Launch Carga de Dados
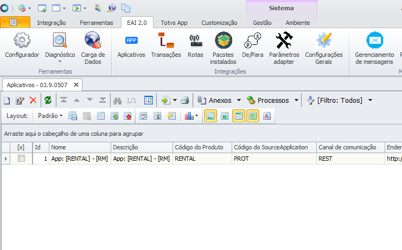Screen dimensions: 402x250 tap(93, 48)
